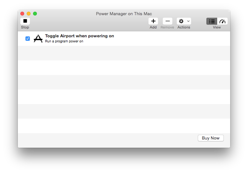Switch to gauge dashboard view
This screenshot has width=248, height=173.
pos(222,21)
